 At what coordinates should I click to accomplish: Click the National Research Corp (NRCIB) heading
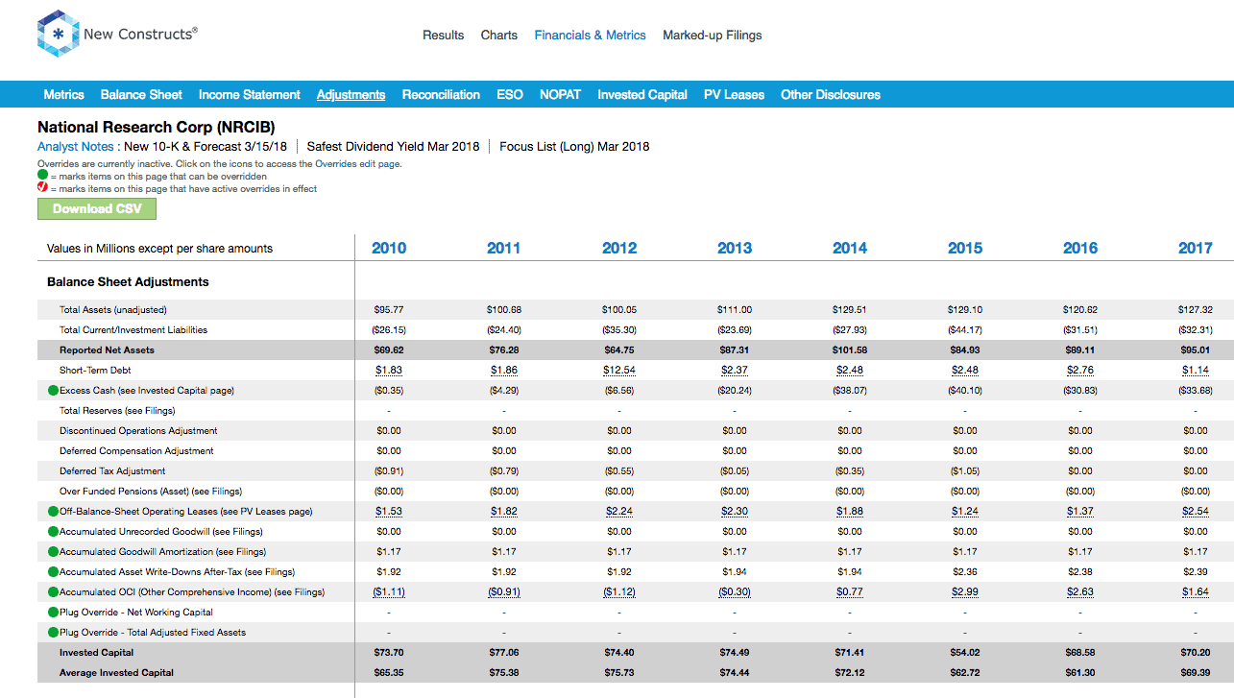157,127
